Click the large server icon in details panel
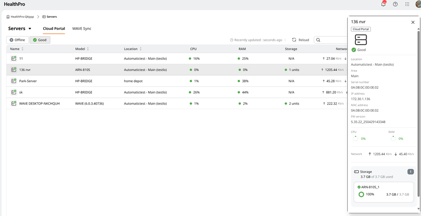Viewport: 421px width, 216px height. tap(361, 40)
